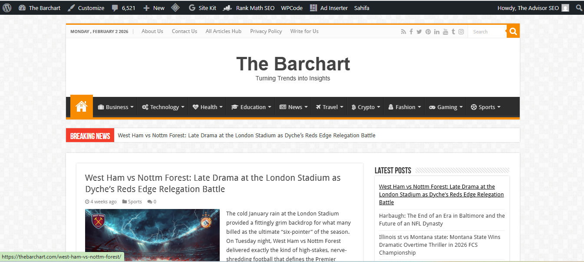Image resolution: width=584 pixels, height=262 pixels.
Task: Expand the News category menu
Action: tap(294, 107)
